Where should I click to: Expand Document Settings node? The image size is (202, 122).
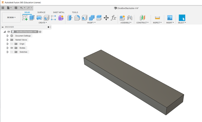click(7, 36)
